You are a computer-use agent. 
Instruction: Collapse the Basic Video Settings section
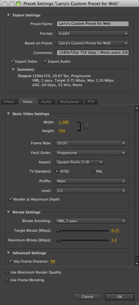coord(8,114)
